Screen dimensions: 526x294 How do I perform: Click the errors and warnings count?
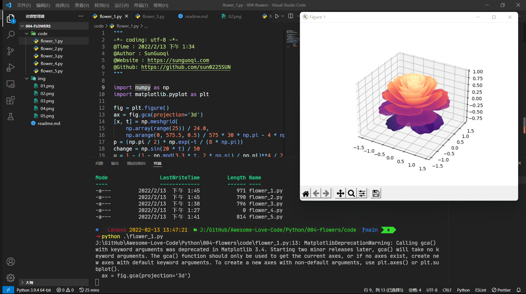point(65,290)
